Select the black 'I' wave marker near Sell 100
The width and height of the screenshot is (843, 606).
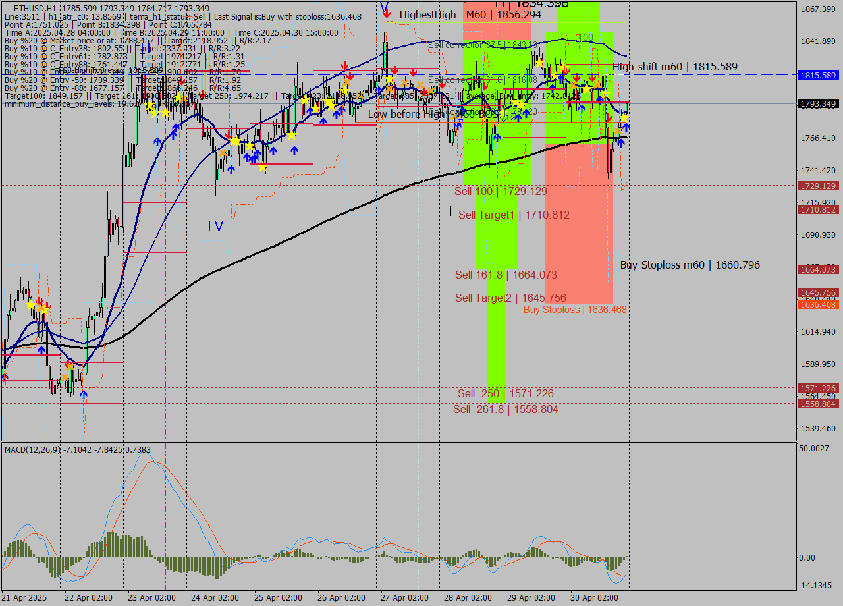point(450,211)
